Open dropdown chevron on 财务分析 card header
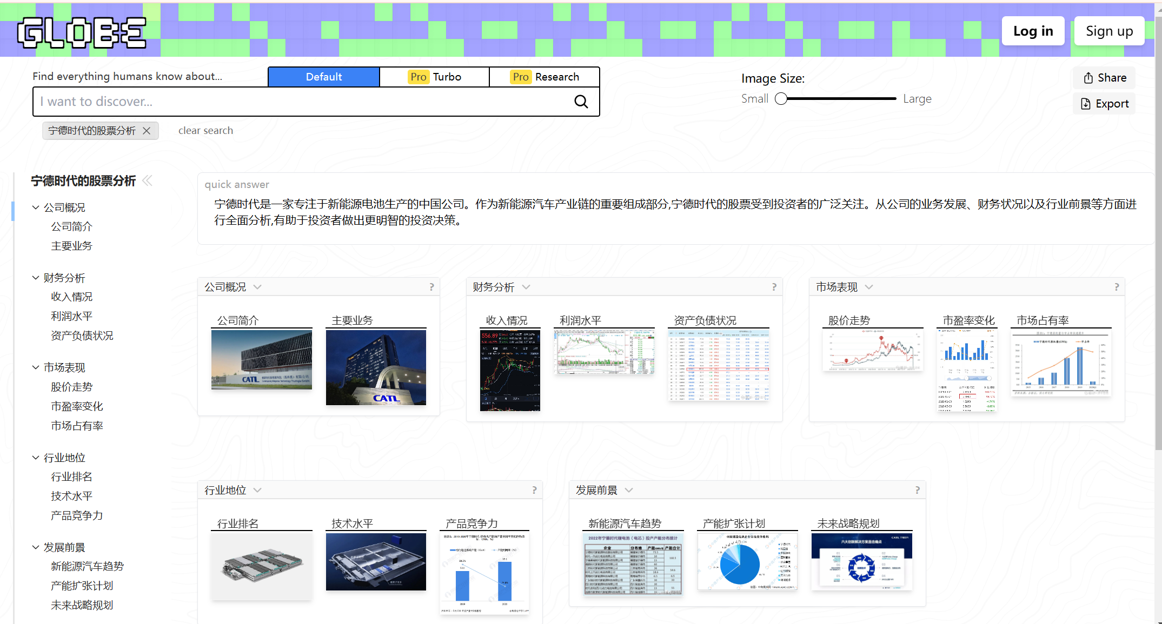 coord(526,287)
